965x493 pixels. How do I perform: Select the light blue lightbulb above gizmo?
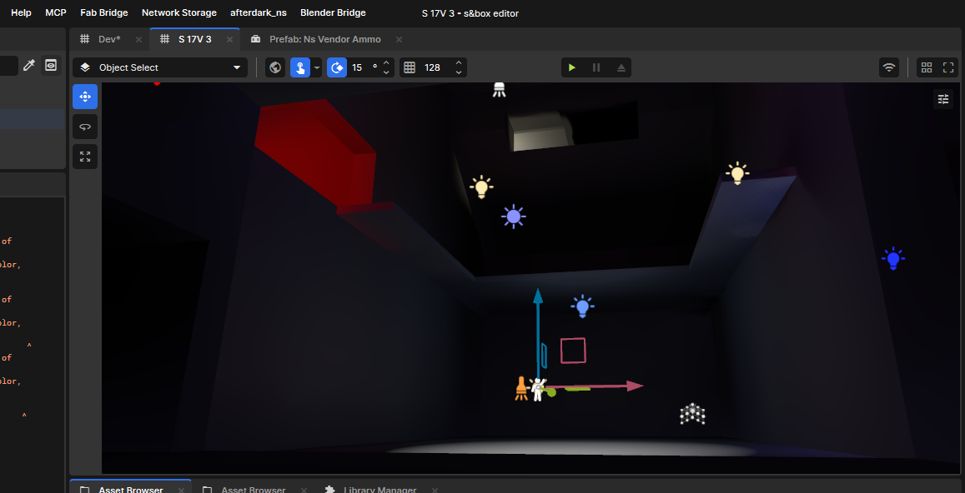pos(582,306)
